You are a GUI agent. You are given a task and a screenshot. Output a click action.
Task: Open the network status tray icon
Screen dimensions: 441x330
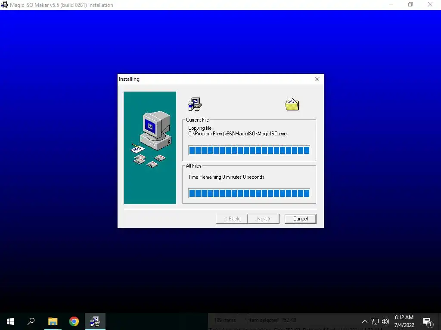coord(375,321)
